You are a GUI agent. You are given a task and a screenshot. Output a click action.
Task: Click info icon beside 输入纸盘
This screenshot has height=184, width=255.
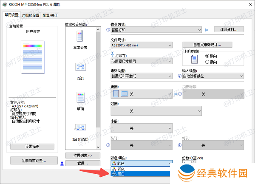(x=179, y=76)
